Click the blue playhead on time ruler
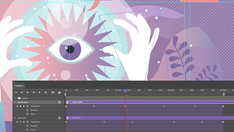 coord(125,91)
